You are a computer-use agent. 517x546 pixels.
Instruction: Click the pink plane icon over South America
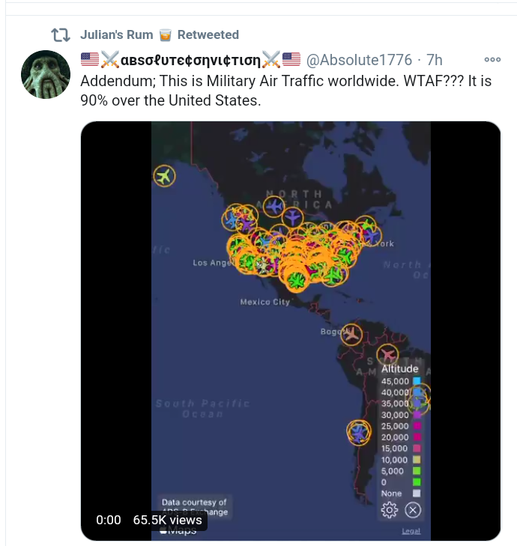pyautogui.click(x=387, y=354)
